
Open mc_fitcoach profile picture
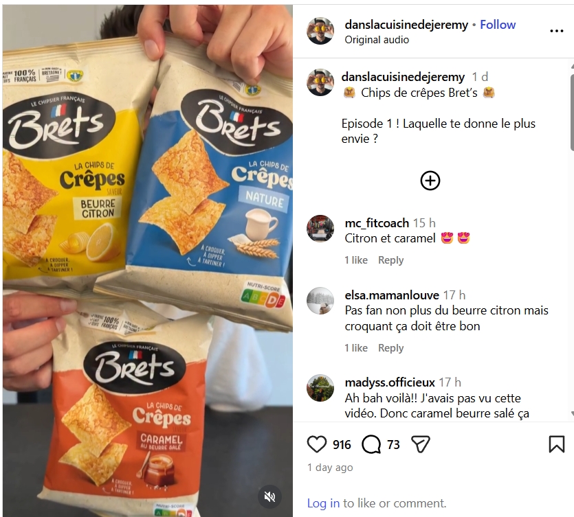tap(320, 229)
